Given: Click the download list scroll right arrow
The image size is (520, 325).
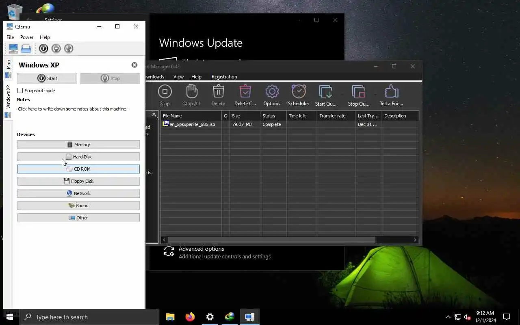Looking at the screenshot, I should pos(415,240).
